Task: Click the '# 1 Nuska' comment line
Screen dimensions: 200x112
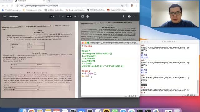Action: 87,46
